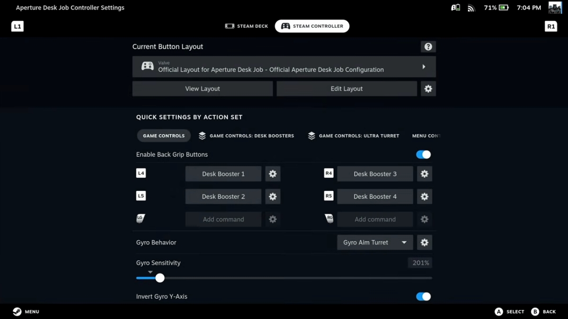568x319 pixels.
Task: Click the View Layout button
Action: pos(203,89)
